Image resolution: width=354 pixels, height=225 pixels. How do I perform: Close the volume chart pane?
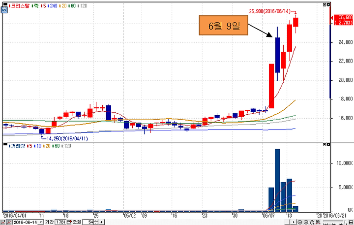(x=328, y=144)
